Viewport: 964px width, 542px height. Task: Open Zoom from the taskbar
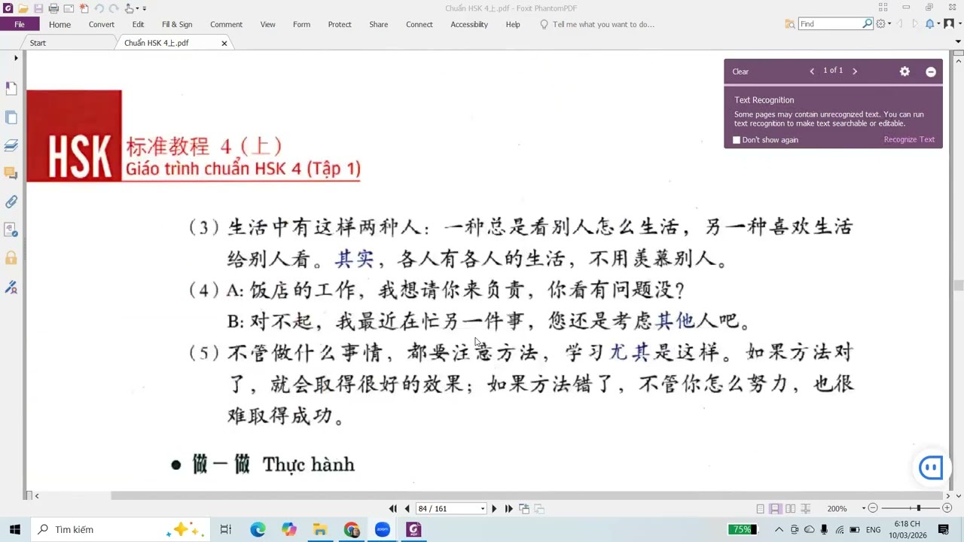tap(382, 529)
